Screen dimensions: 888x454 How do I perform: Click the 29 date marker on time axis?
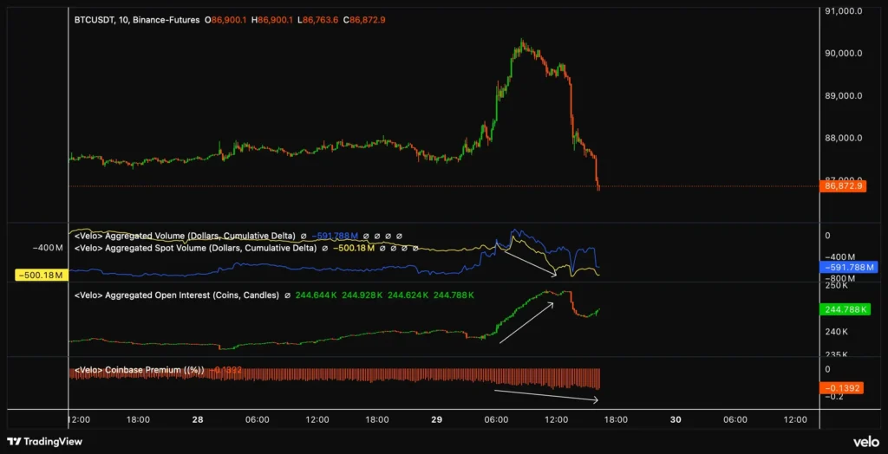436,419
